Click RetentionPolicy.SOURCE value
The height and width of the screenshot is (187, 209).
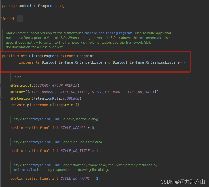pyautogui.click(x=56, y=98)
